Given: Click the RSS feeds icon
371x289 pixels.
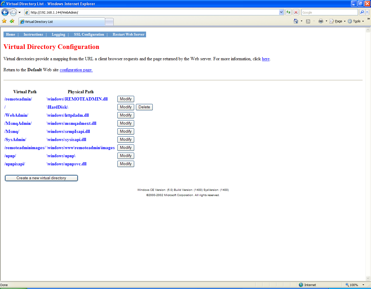Looking at the screenshot, I should (308, 21).
